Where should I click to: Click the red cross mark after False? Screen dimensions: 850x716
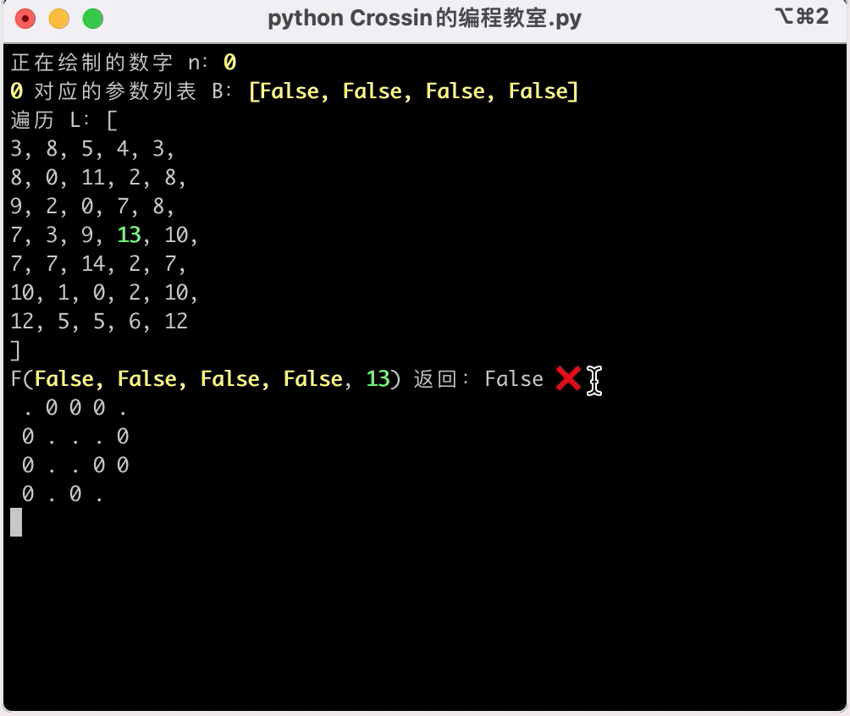(x=568, y=378)
